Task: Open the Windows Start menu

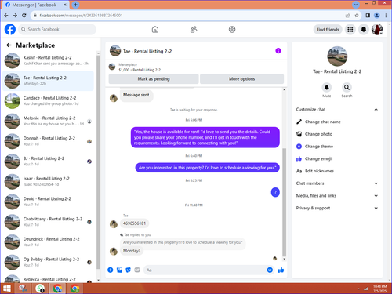Action: 6,289
